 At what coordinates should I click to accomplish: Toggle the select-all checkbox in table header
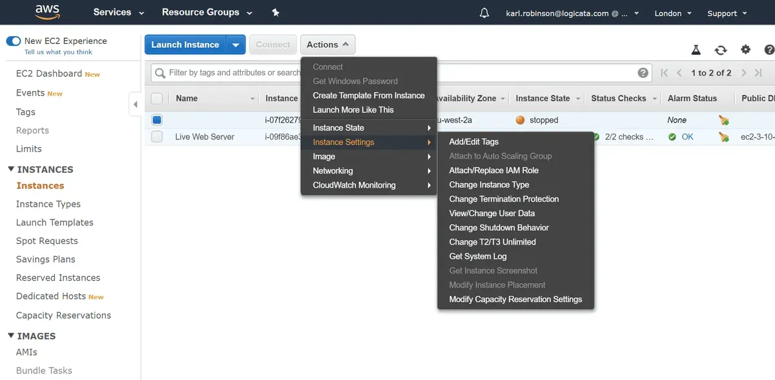coord(157,99)
